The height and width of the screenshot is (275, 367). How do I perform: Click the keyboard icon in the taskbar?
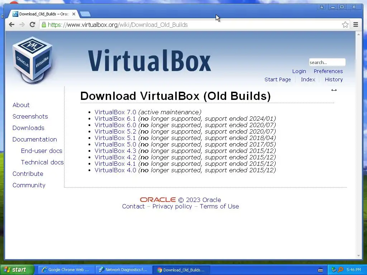point(320,270)
